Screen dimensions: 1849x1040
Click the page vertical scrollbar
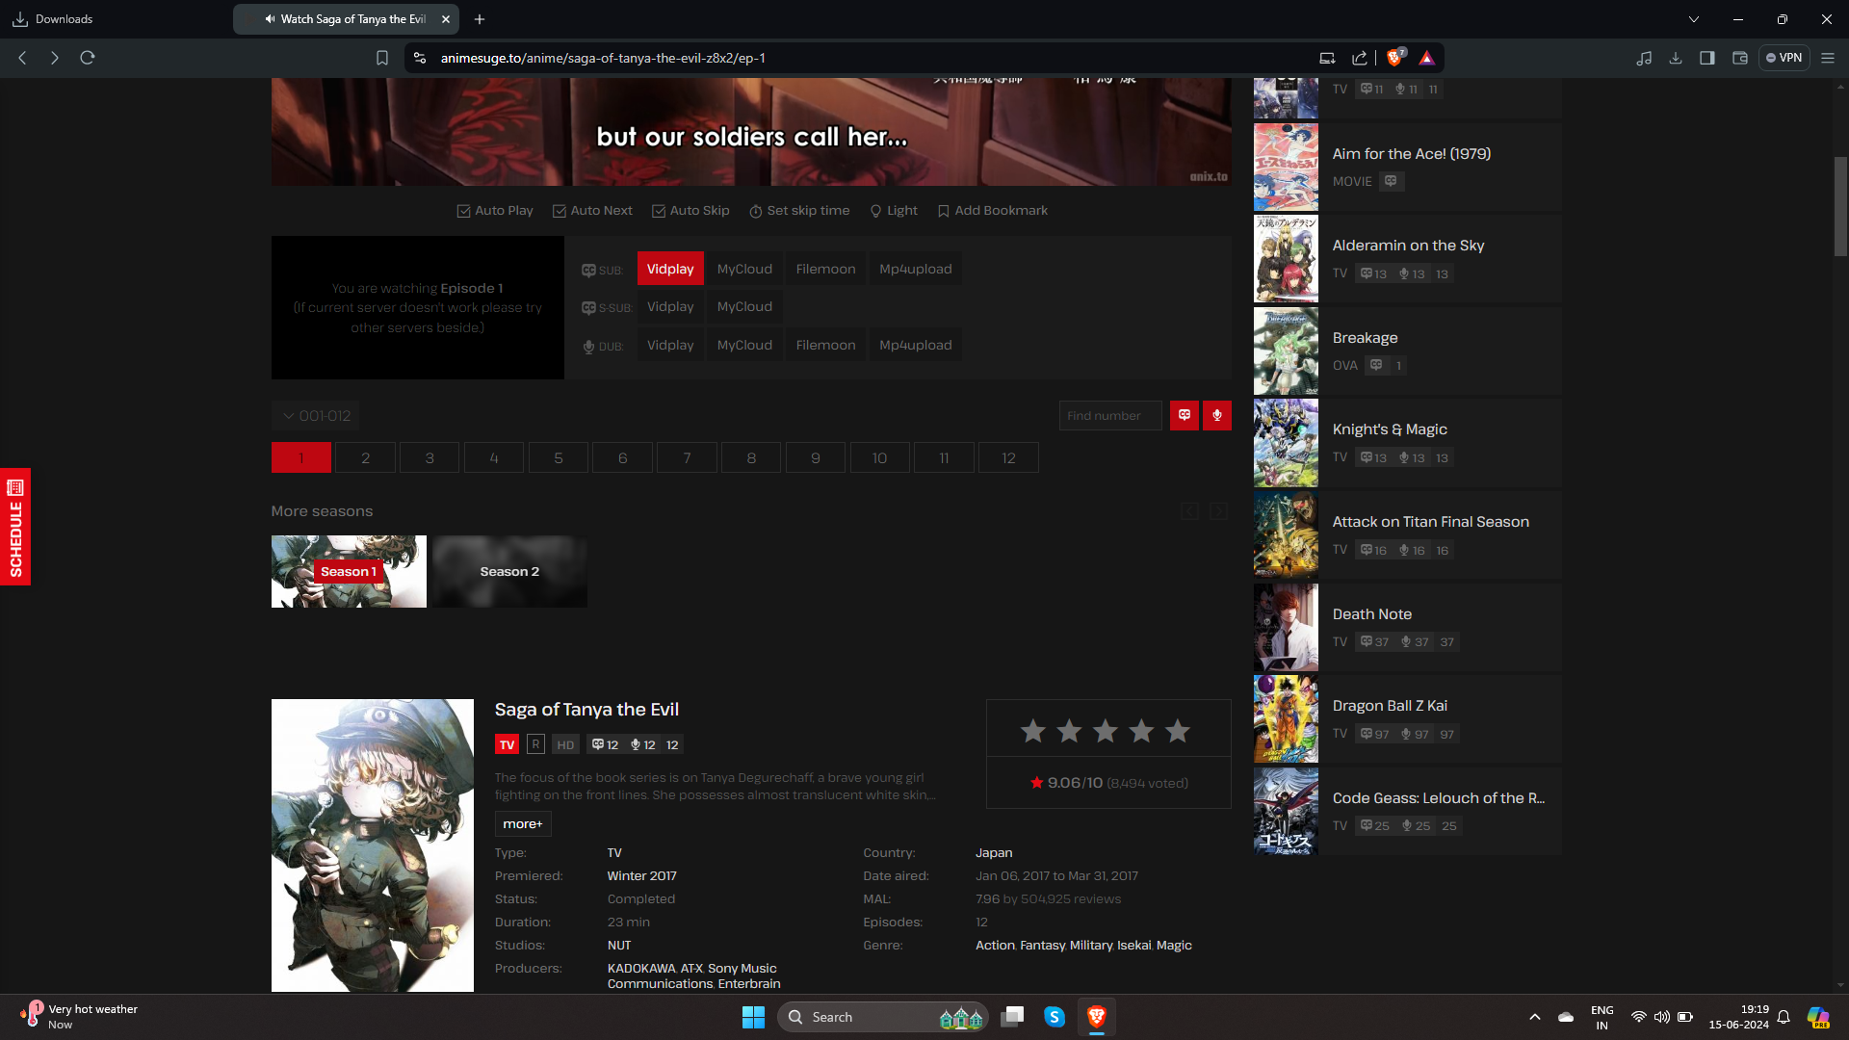coord(1840,207)
